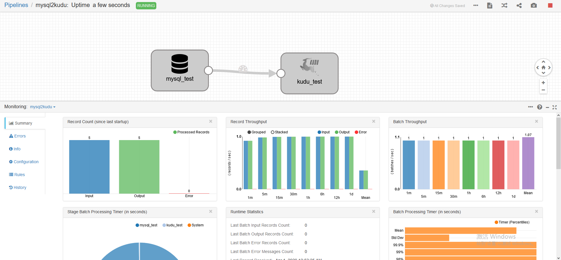Open the monitoring help question mark icon
The width and height of the screenshot is (561, 260).
tap(540, 107)
